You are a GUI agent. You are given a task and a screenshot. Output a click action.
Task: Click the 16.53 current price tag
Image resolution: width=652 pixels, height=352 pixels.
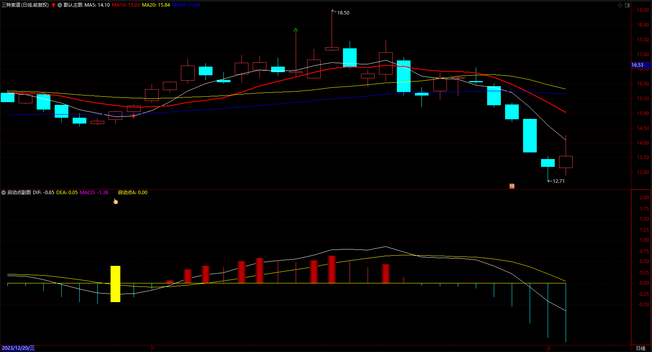click(x=641, y=65)
